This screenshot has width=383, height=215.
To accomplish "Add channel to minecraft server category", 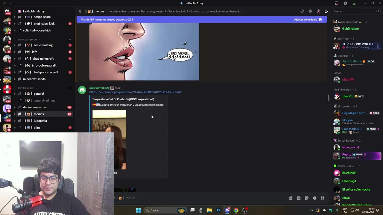I will coord(70,39).
